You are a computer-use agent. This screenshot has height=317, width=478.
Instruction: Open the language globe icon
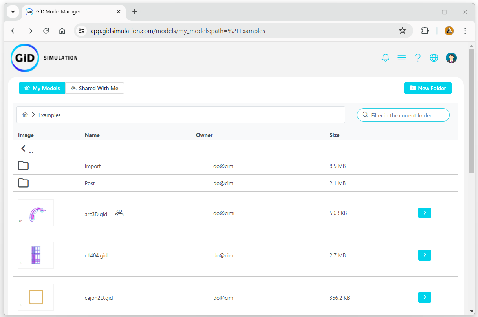tap(434, 58)
